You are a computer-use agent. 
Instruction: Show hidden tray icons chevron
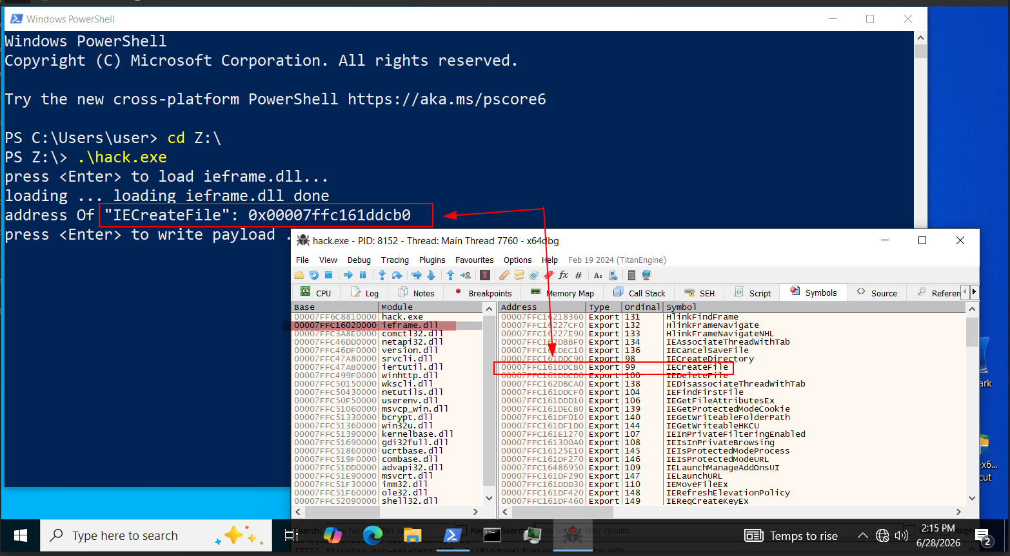tap(862, 535)
